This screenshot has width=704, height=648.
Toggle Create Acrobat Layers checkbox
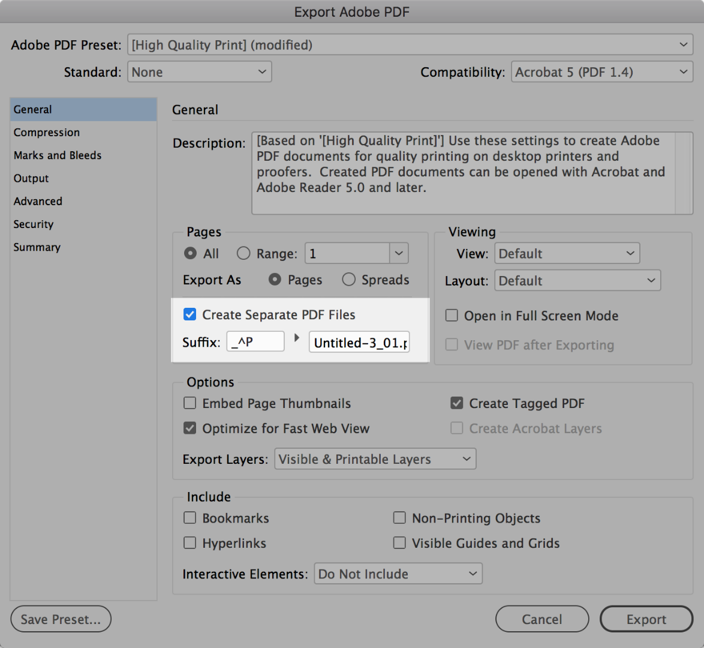[x=456, y=428]
